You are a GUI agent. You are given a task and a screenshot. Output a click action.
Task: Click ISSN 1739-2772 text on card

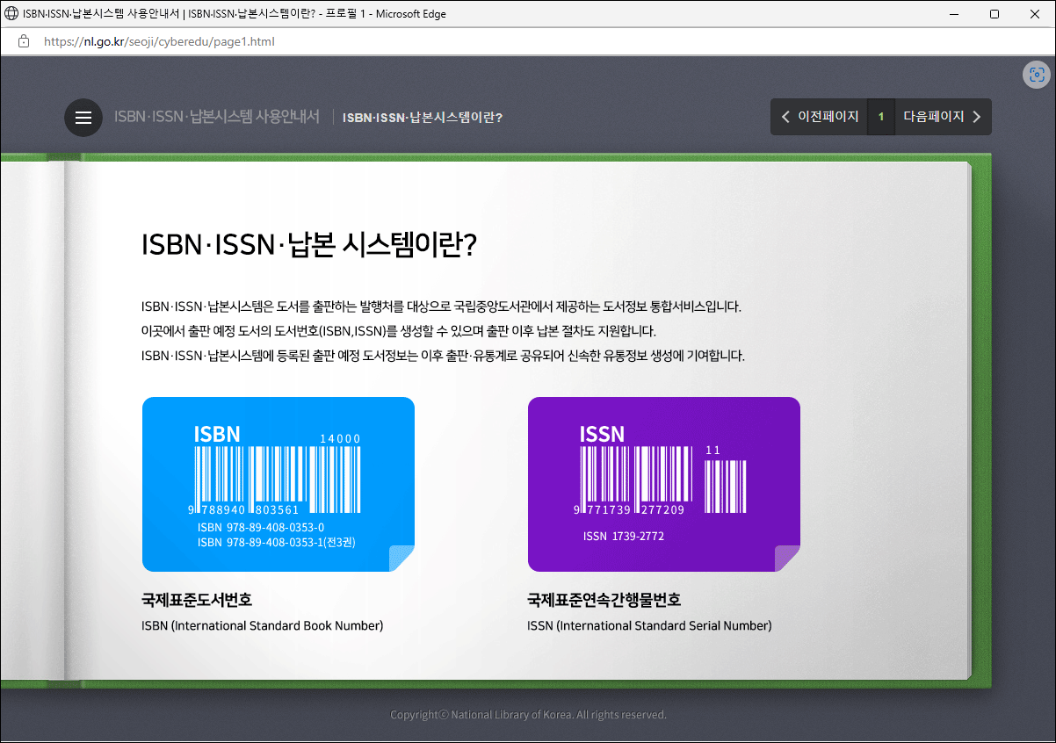(x=624, y=536)
